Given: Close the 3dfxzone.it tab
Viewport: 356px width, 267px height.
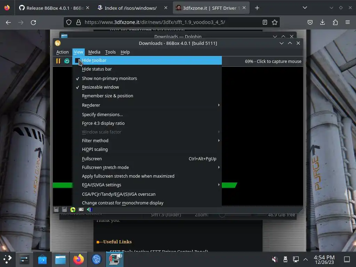Looking at the screenshot, I should [244, 8].
